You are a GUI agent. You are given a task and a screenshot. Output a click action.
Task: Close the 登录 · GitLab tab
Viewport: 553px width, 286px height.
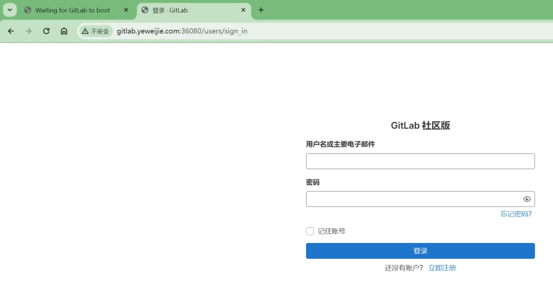[243, 10]
